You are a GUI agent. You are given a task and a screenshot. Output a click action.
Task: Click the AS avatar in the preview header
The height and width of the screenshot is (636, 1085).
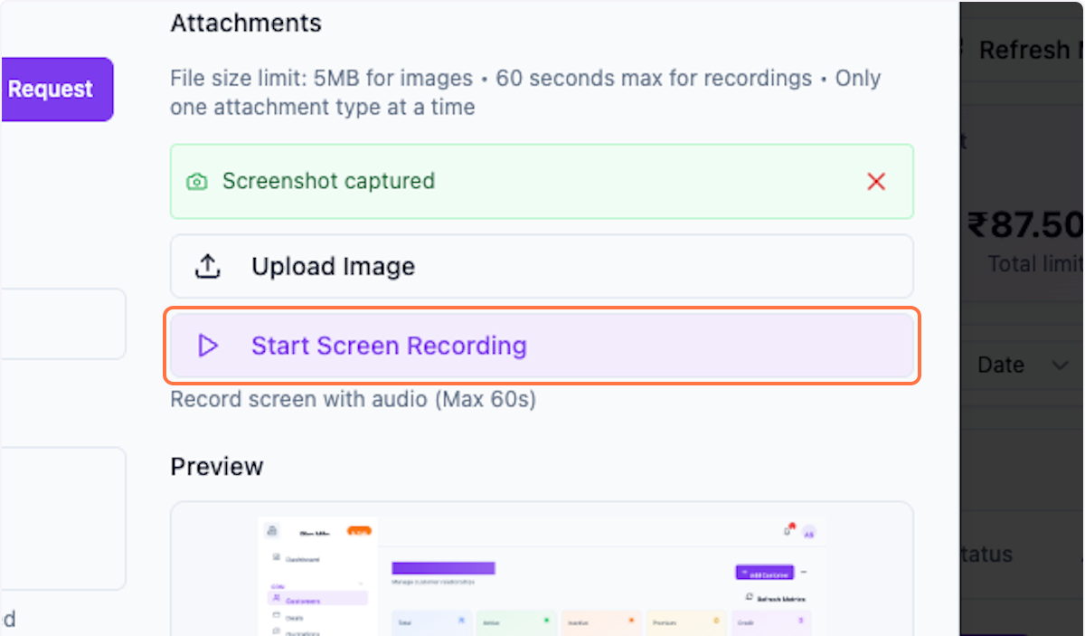point(807,533)
